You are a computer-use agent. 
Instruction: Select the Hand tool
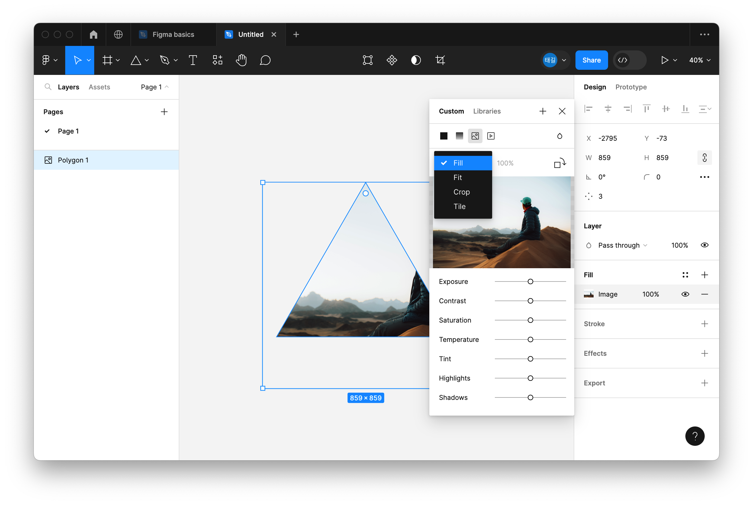241,60
